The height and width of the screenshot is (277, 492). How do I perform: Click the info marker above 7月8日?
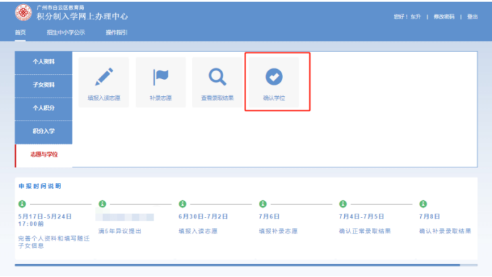[x=423, y=204]
